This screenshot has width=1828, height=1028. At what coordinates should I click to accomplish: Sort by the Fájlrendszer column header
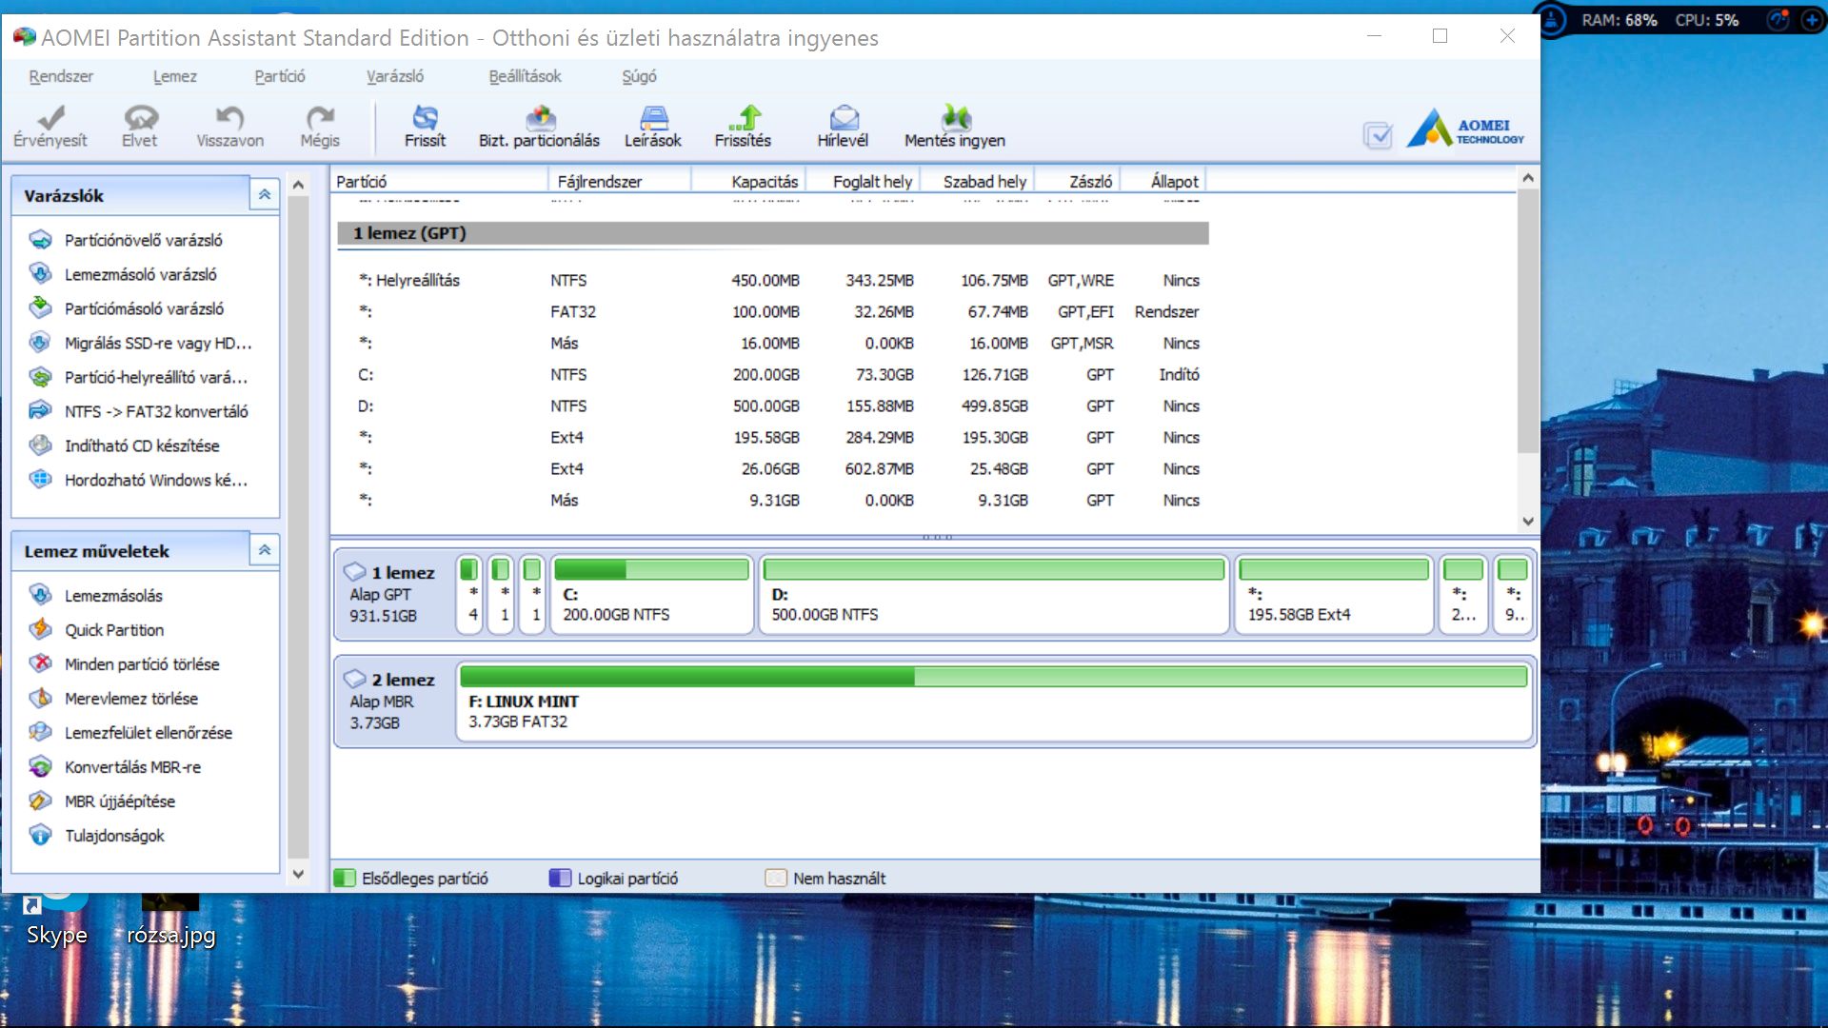pos(620,181)
